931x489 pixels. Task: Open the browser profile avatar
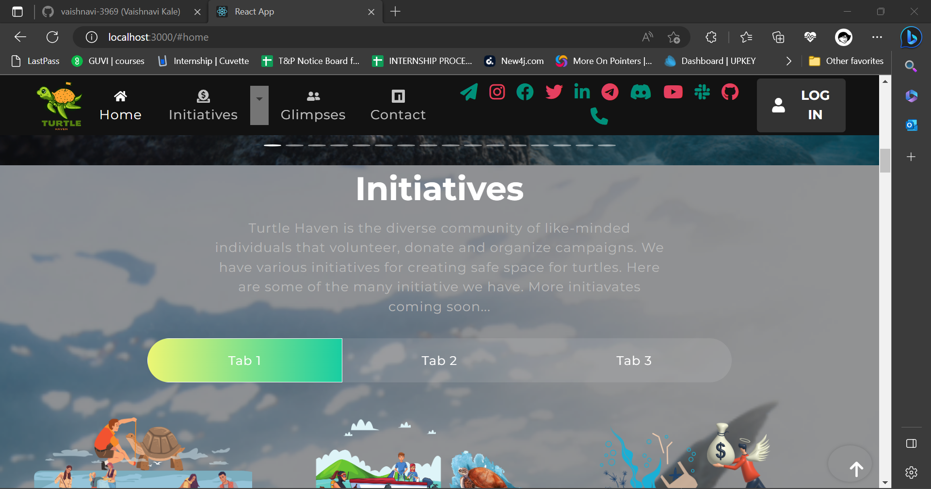point(844,37)
